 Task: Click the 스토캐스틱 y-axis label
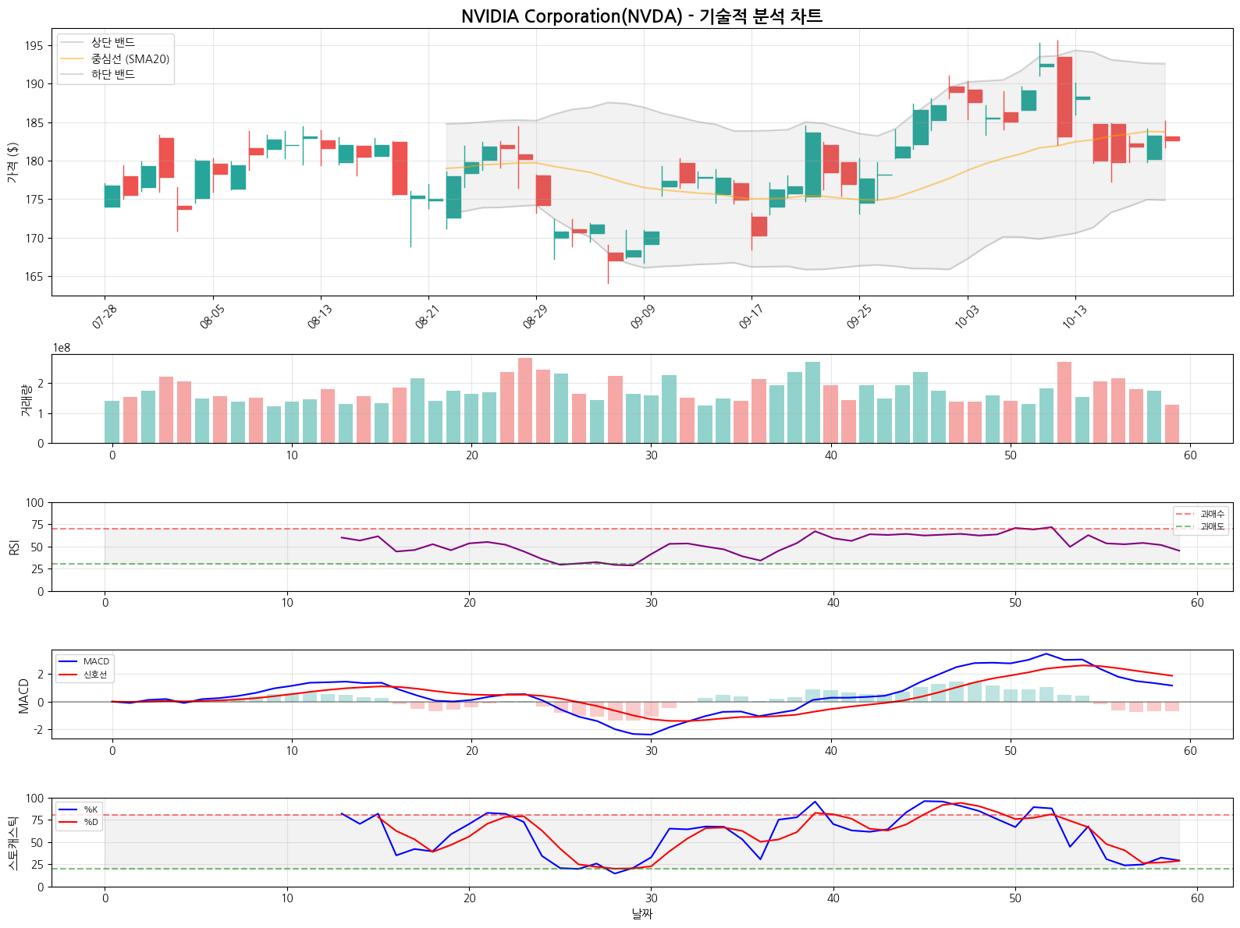[x=12, y=842]
